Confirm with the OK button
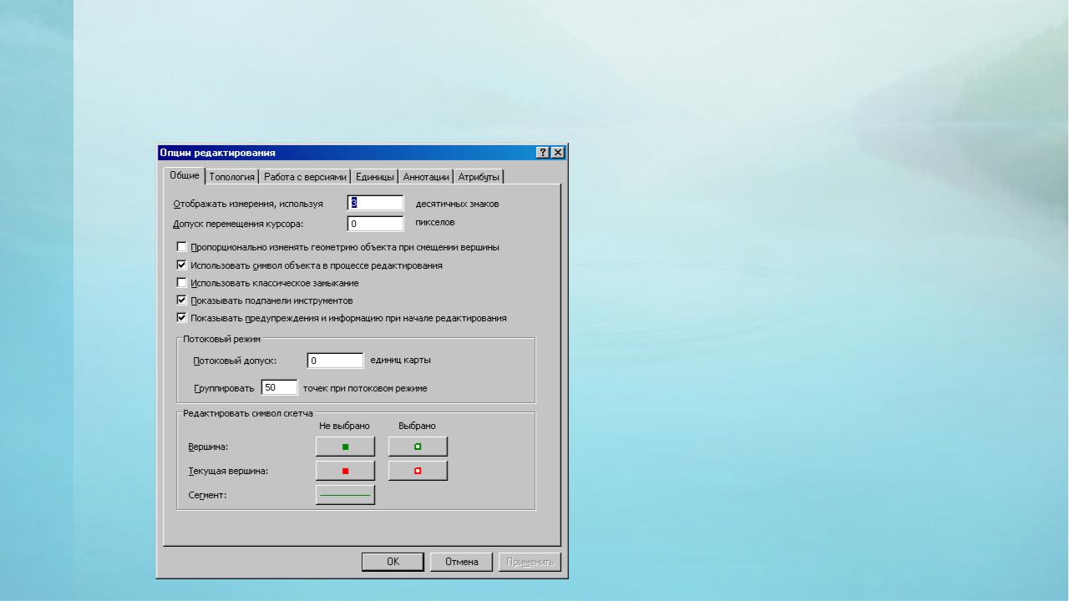This screenshot has height=601, width=1069. [393, 562]
